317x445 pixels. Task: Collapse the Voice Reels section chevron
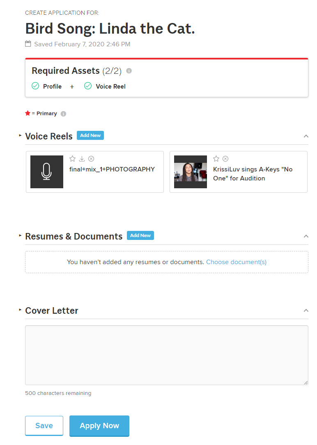306,136
